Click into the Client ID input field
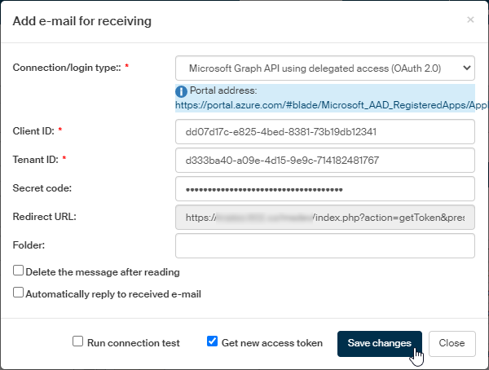This screenshot has width=489, height=370. point(325,131)
